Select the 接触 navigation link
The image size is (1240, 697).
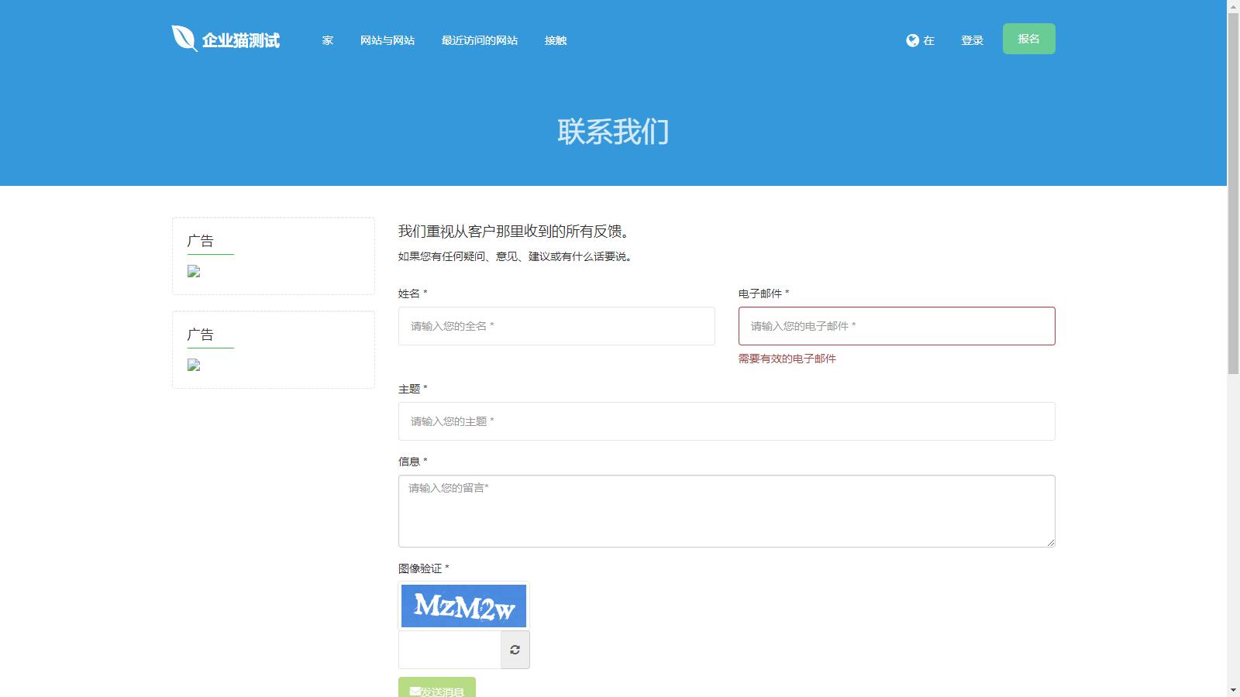coord(556,40)
